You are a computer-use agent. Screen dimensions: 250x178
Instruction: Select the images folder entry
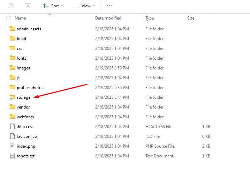tap(23, 68)
